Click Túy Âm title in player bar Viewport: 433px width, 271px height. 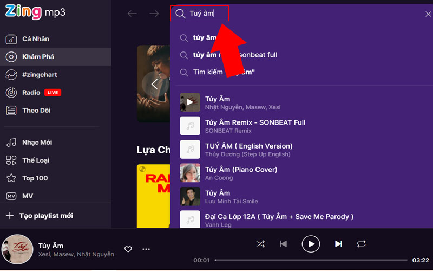[51, 246]
